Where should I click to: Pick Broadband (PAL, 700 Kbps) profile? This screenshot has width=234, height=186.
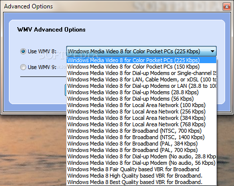point(141,150)
